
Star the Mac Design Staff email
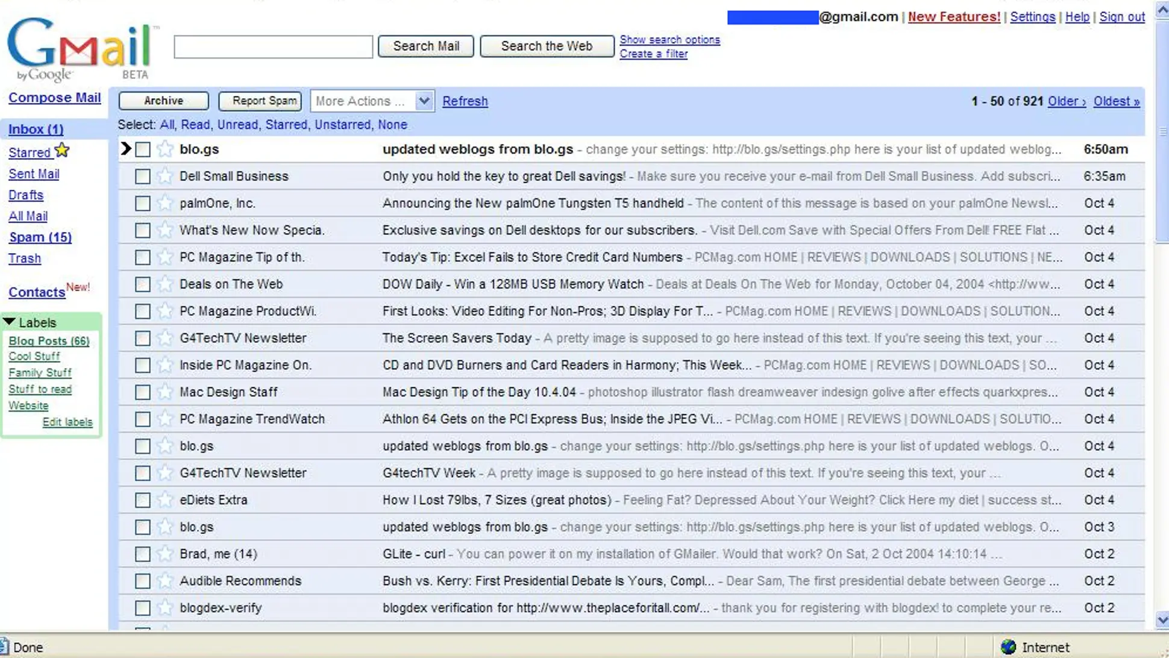165,392
